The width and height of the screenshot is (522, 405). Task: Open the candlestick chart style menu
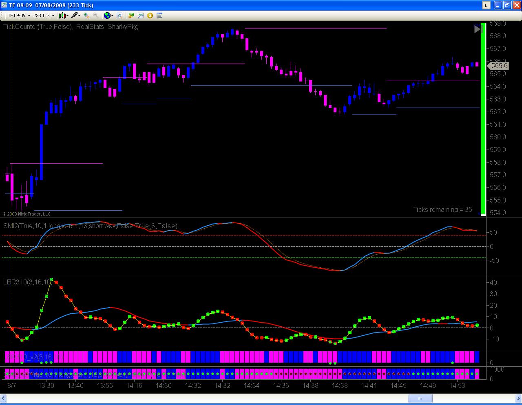click(64, 15)
